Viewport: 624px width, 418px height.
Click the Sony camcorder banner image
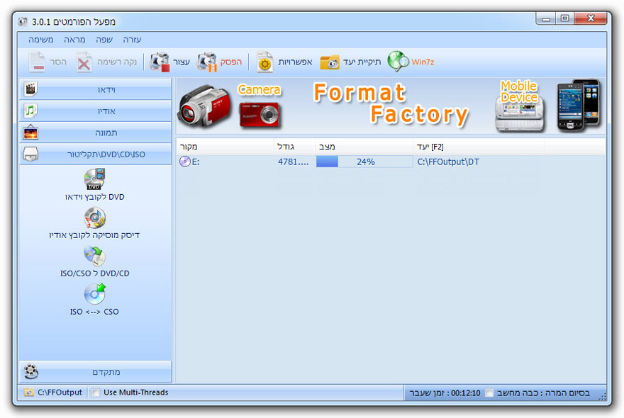[204, 106]
